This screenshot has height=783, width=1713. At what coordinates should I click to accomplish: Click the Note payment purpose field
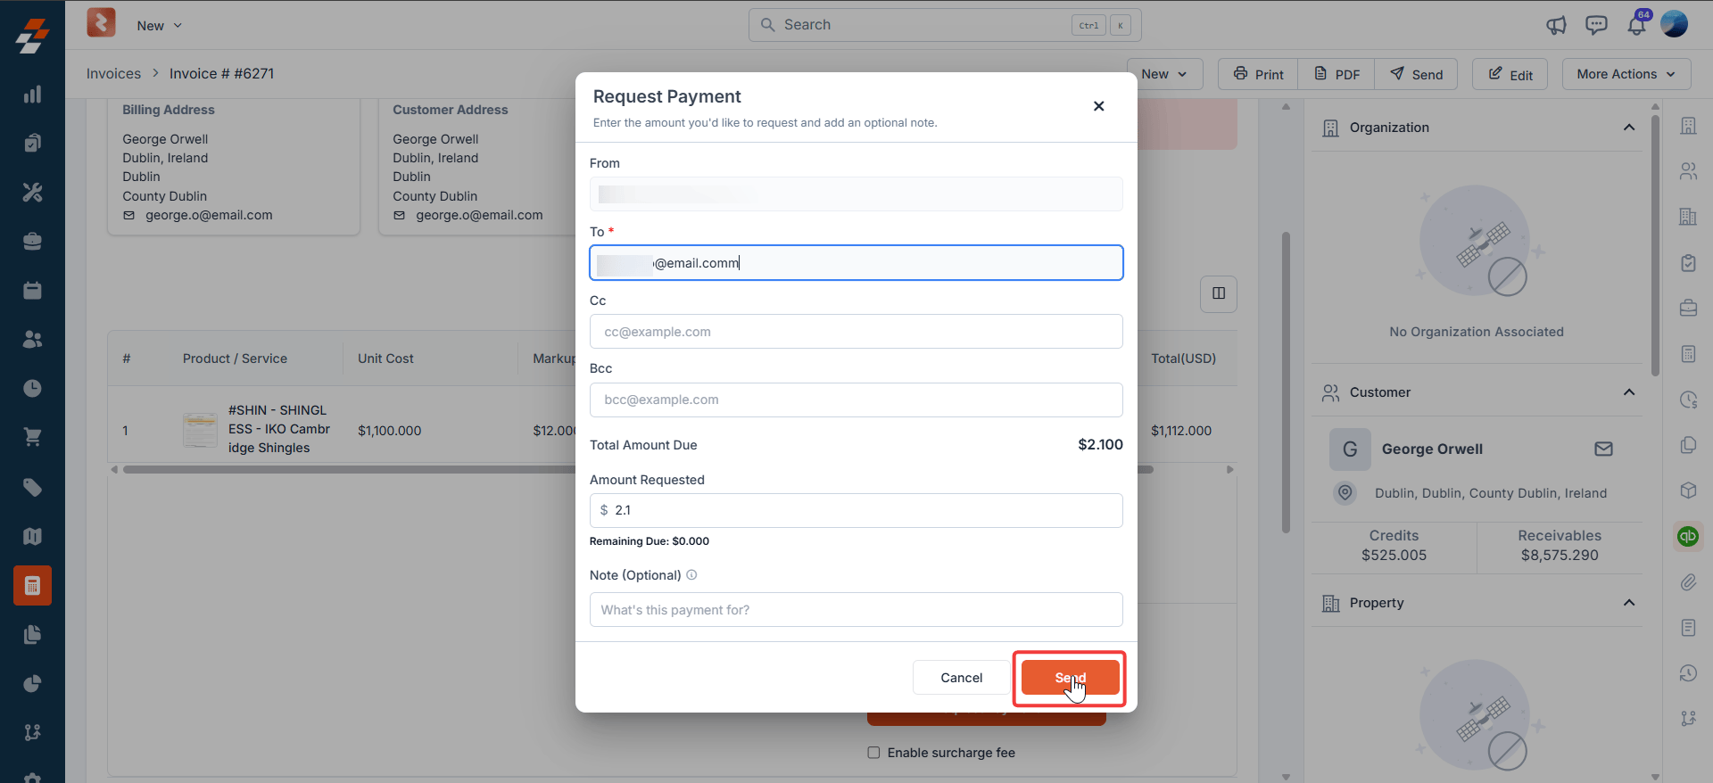pyautogui.click(x=856, y=610)
